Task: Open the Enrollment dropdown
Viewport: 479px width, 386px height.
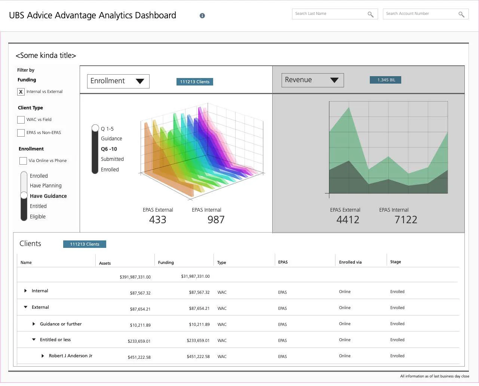Action: click(118, 81)
